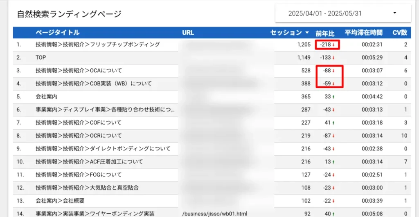This screenshot has width=419, height=217.
Task: Click CV count 6 in OCA row
Action: pos(405,70)
